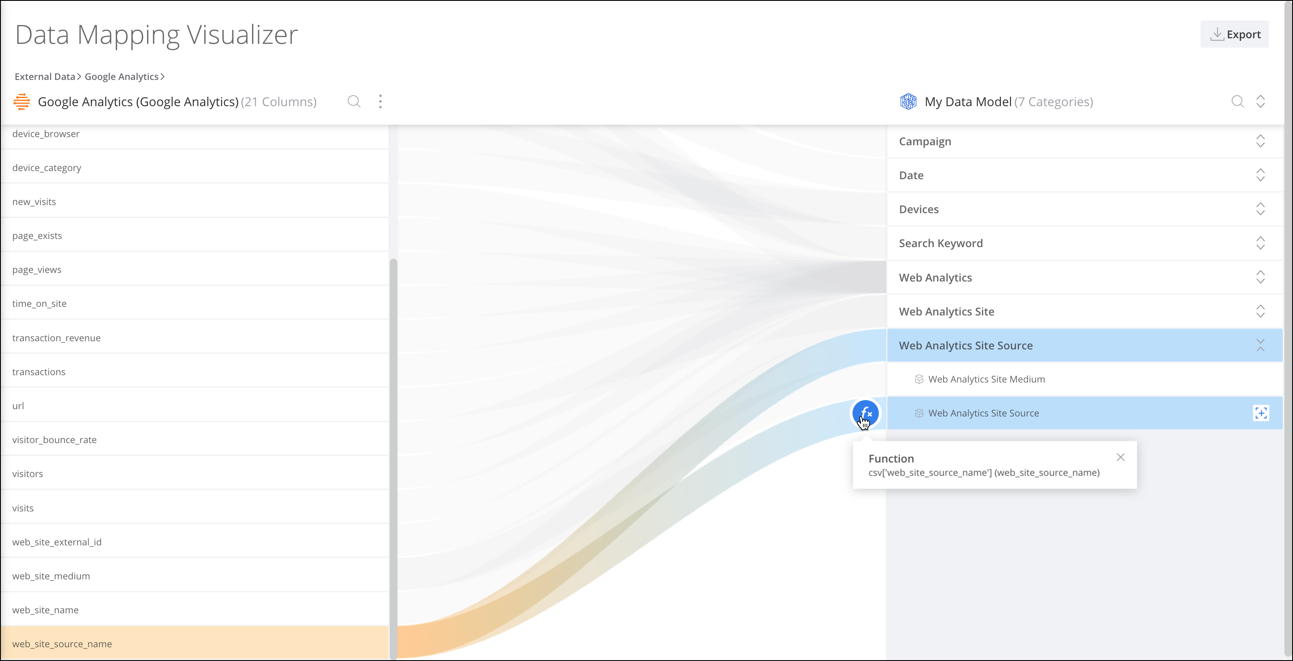Click the Google Analytics source logo icon
This screenshot has width=1293, height=661.
point(22,101)
